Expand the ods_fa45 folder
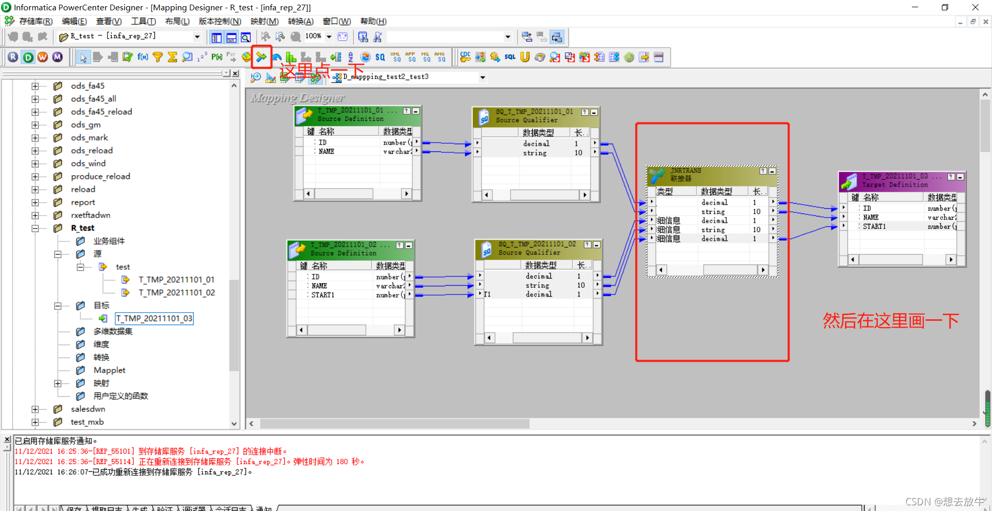 [x=35, y=86]
